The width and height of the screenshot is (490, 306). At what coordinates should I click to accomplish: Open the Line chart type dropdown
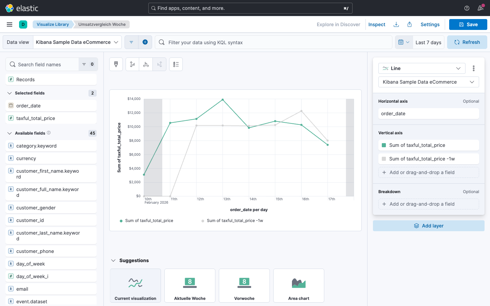pyautogui.click(x=422, y=68)
